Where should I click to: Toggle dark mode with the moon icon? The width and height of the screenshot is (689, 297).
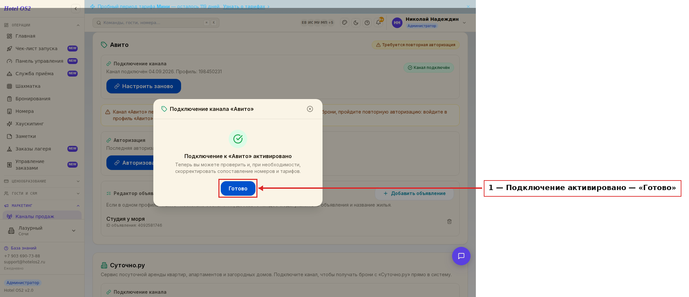click(356, 23)
